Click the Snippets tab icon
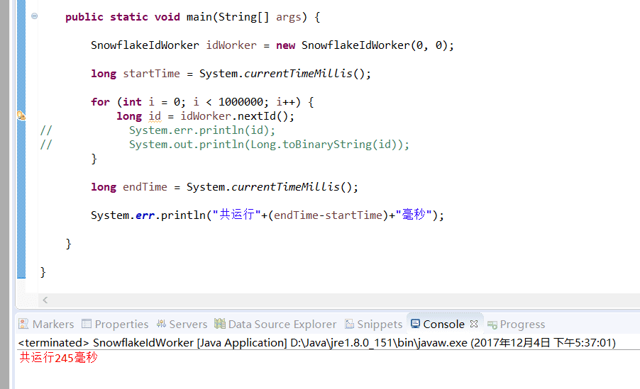 click(x=349, y=324)
